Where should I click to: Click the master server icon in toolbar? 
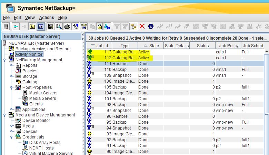tap(6, 27)
